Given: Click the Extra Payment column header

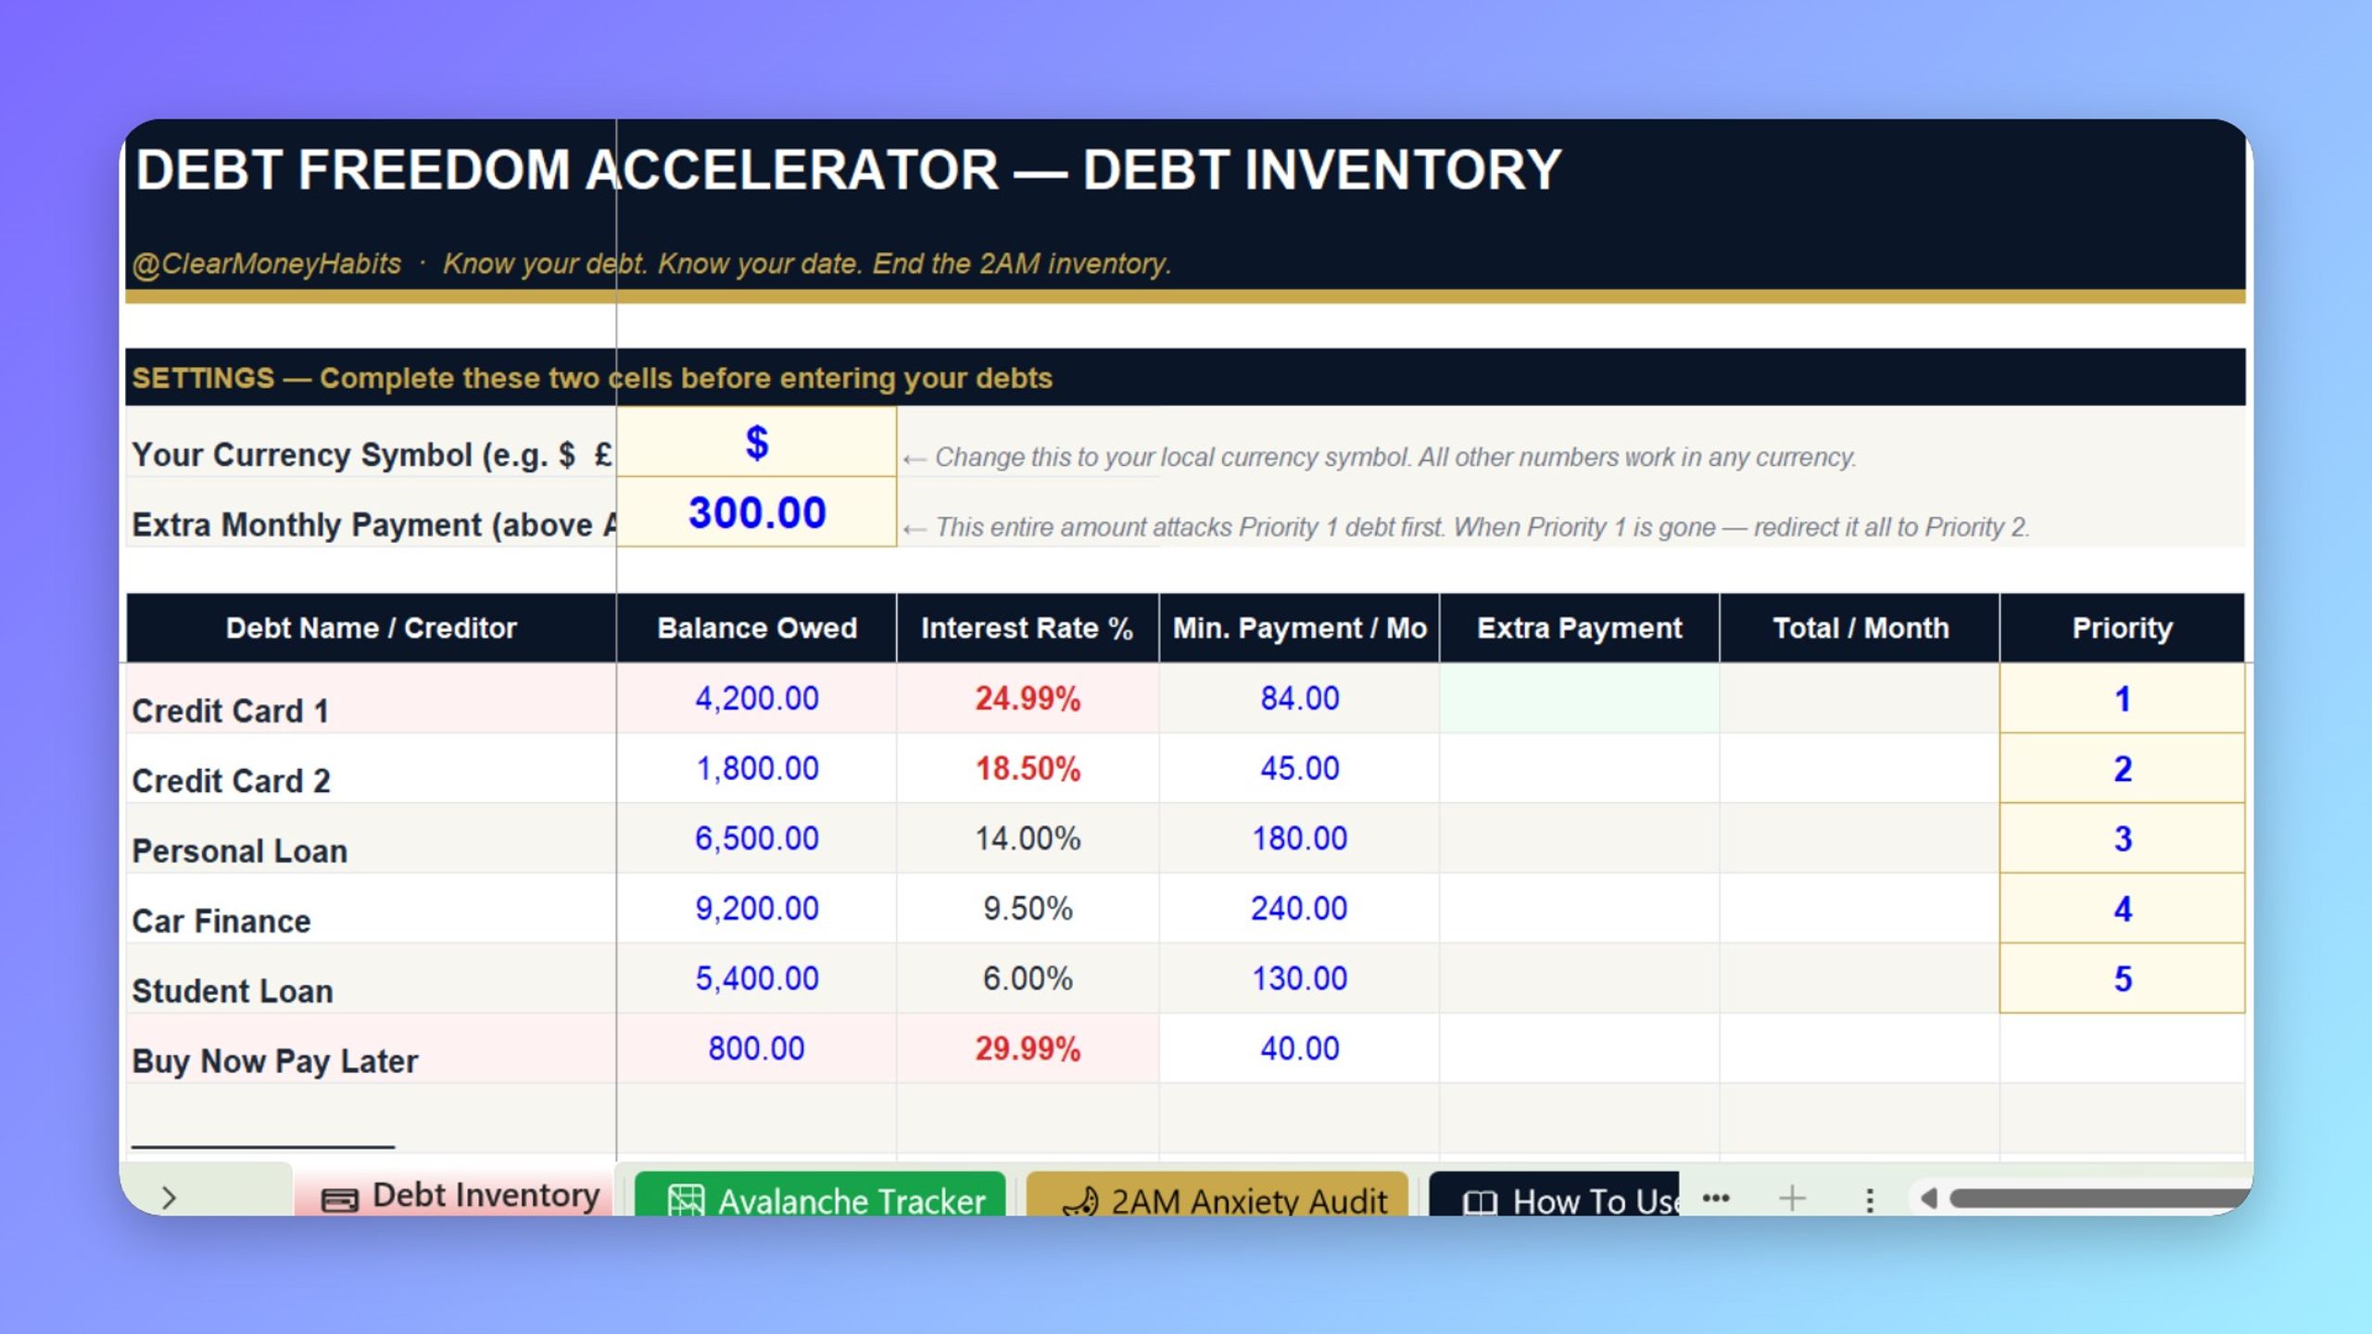Looking at the screenshot, I should click(x=1580, y=628).
